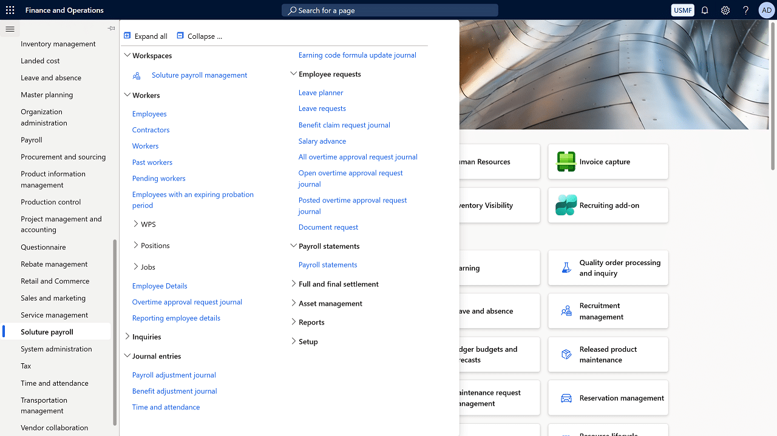Click the main page vertical scrollbar
Viewport: 777px width, 436px height.
[773, 95]
